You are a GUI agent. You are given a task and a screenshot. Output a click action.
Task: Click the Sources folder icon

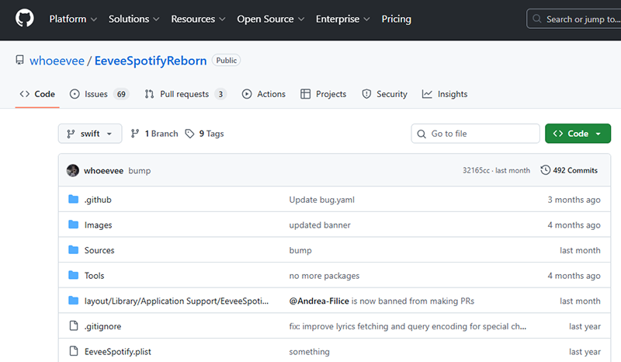coord(73,250)
